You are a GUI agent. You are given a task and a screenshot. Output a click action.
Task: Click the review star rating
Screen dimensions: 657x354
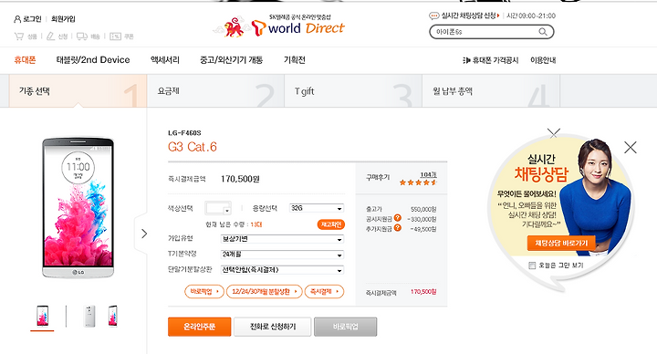pos(418,182)
